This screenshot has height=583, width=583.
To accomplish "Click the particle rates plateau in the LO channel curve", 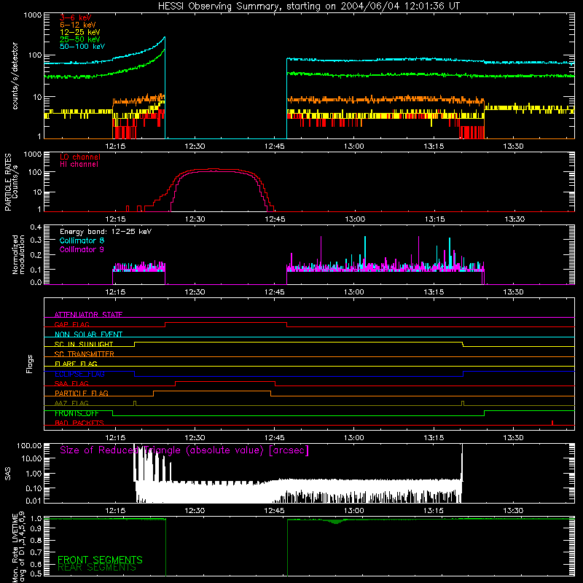I will pos(216,170).
